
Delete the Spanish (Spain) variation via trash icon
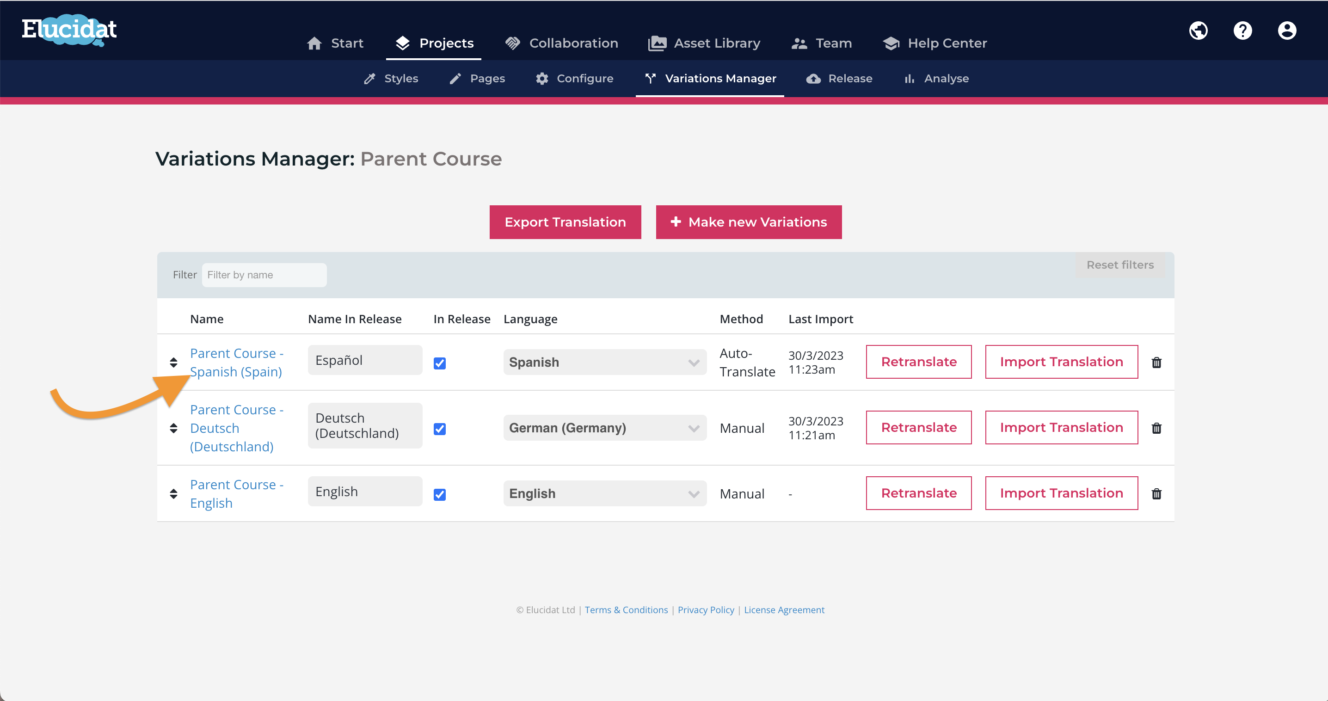tap(1156, 363)
